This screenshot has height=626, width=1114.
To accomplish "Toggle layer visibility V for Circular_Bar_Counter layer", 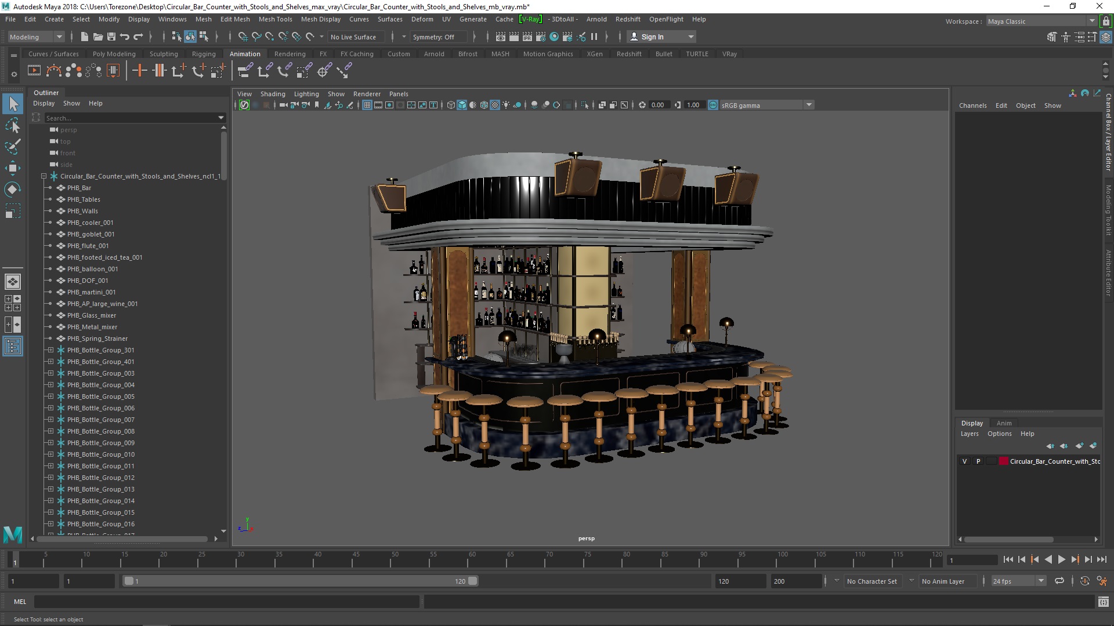I will (x=964, y=461).
